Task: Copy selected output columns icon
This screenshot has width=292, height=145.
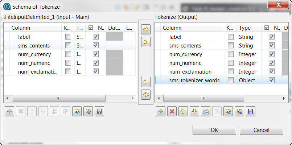Action: click(206, 111)
